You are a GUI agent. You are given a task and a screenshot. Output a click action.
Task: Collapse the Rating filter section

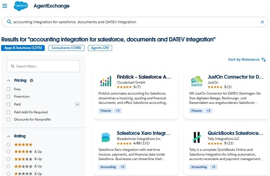[9, 136]
